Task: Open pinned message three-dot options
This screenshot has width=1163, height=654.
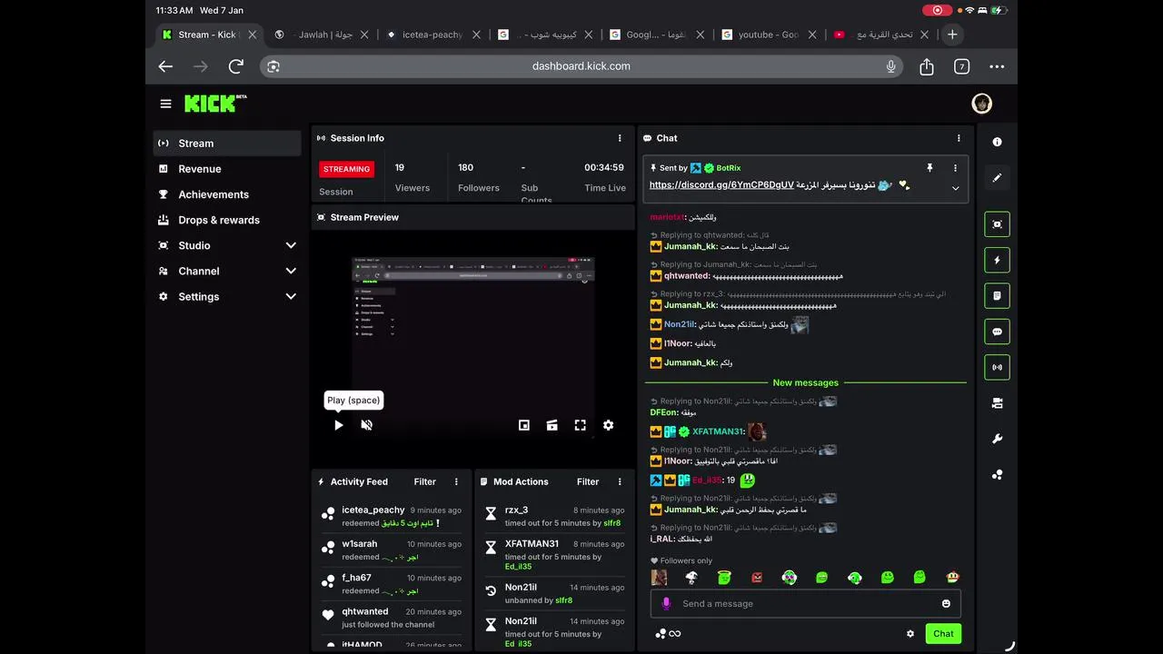Action: (x=955, y=168)
